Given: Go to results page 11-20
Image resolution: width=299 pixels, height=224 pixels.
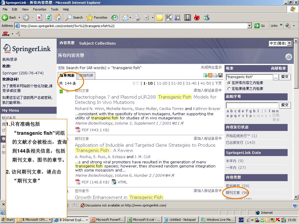Looking at the screenshot, I should [x=162, y=83].
